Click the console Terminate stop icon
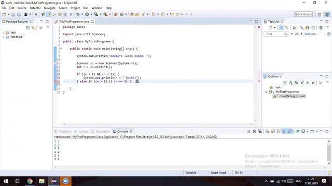 tap(248, 131)
